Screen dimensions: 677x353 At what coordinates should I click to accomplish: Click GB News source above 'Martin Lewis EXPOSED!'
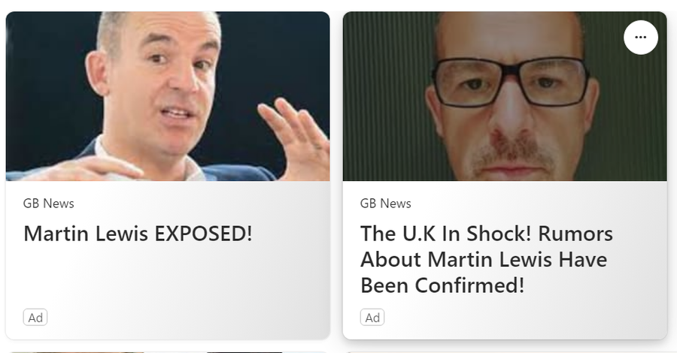[49, 204]
